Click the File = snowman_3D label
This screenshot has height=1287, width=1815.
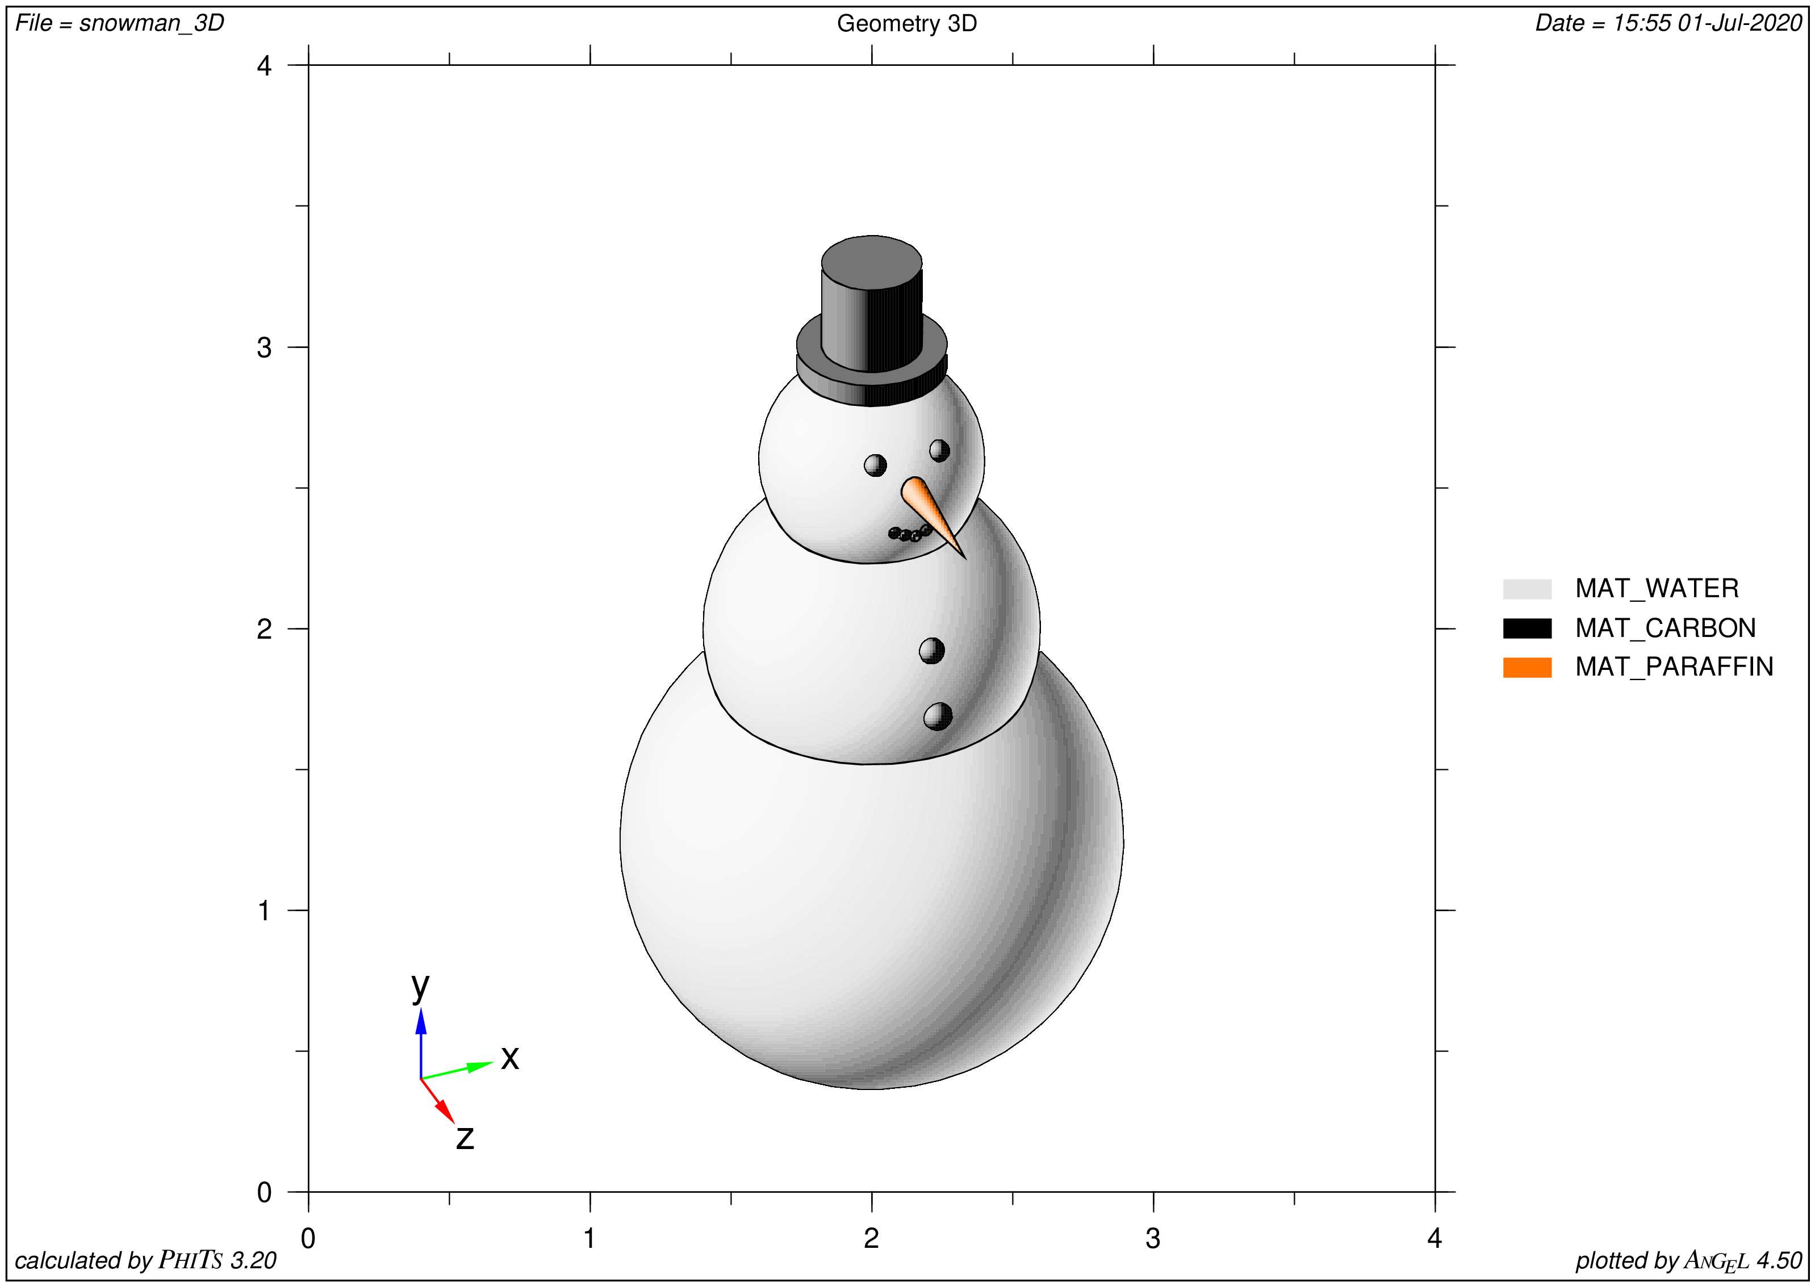pos(120,24)
